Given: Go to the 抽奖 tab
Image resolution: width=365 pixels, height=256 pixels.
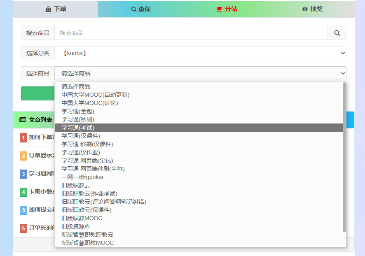Looking at the screenshot, I should click(312, 9).
